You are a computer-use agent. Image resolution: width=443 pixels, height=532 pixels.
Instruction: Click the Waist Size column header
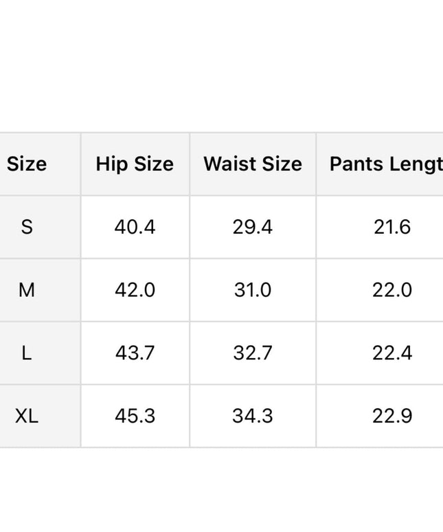pos(253,164)
